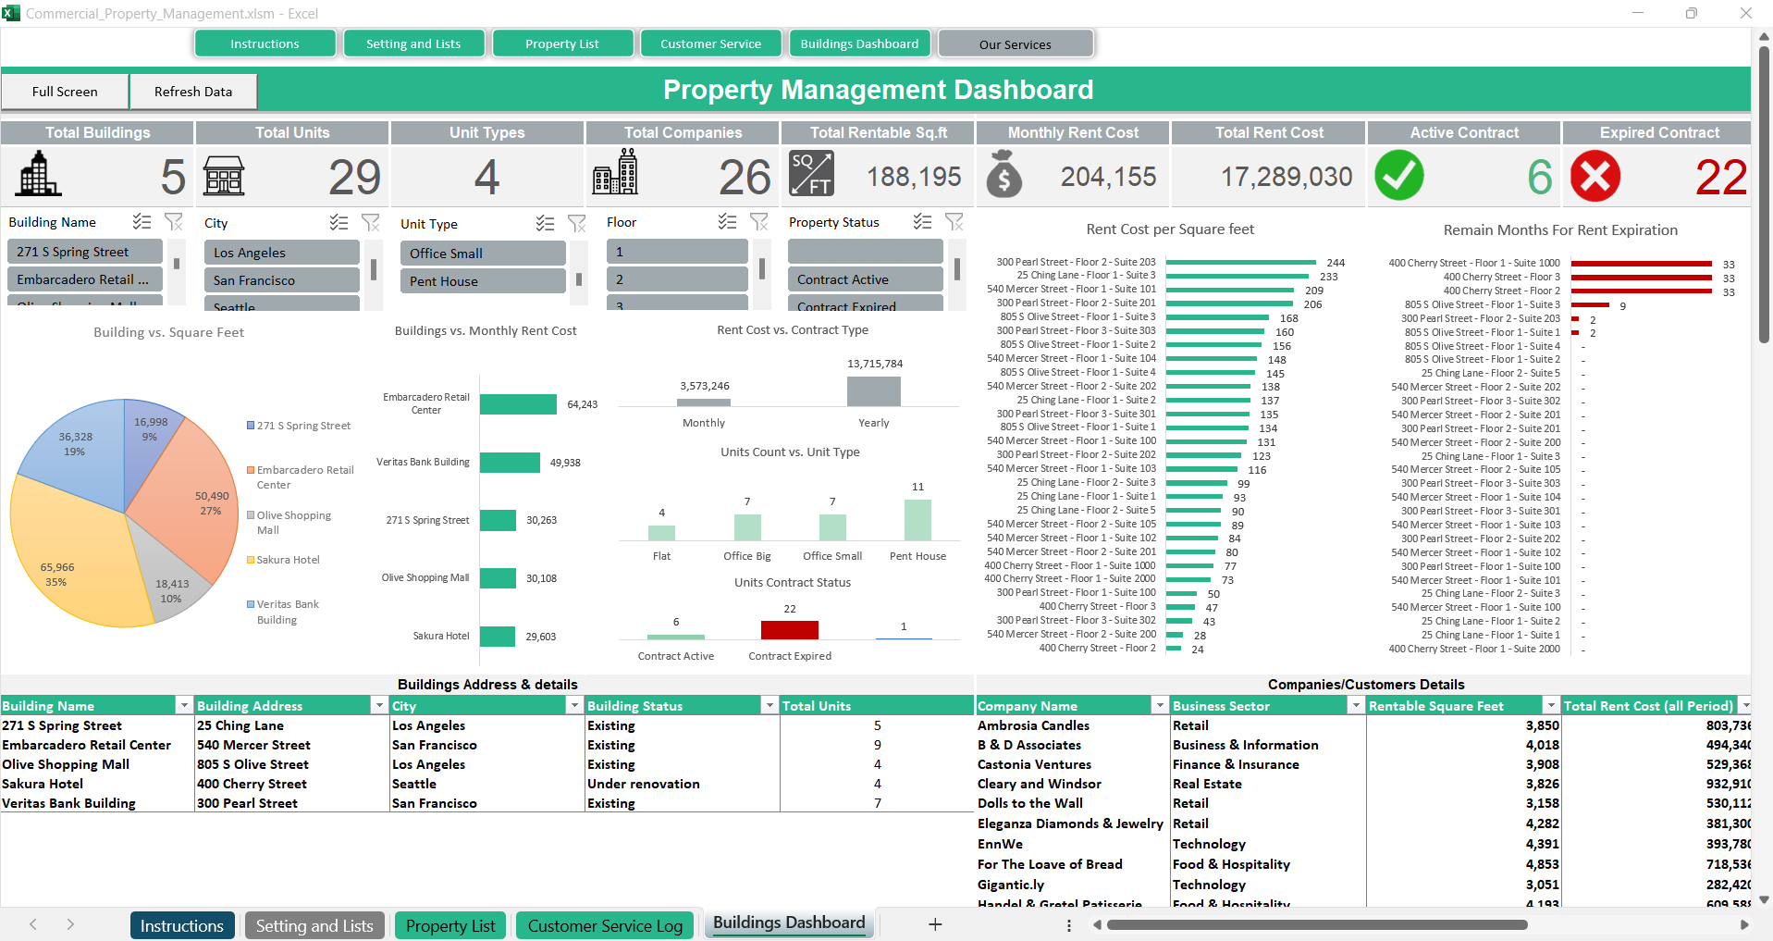
Task: Toggle multi-select on Building Name slicer
Action: (x=142, y=222)
